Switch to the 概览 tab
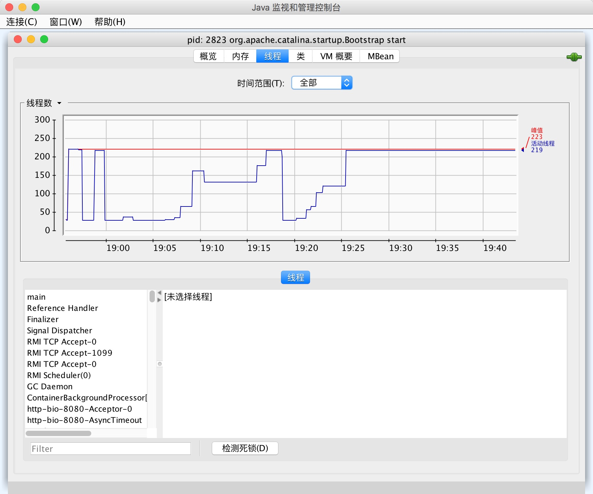593x494 pixels. (x=209, y=56)
